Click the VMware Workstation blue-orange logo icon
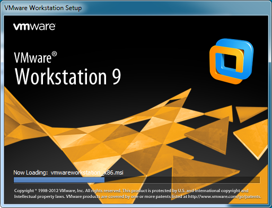 pos(231,61)
